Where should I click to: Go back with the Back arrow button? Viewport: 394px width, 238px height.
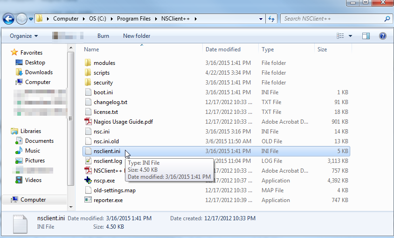(x=8, y=19)
